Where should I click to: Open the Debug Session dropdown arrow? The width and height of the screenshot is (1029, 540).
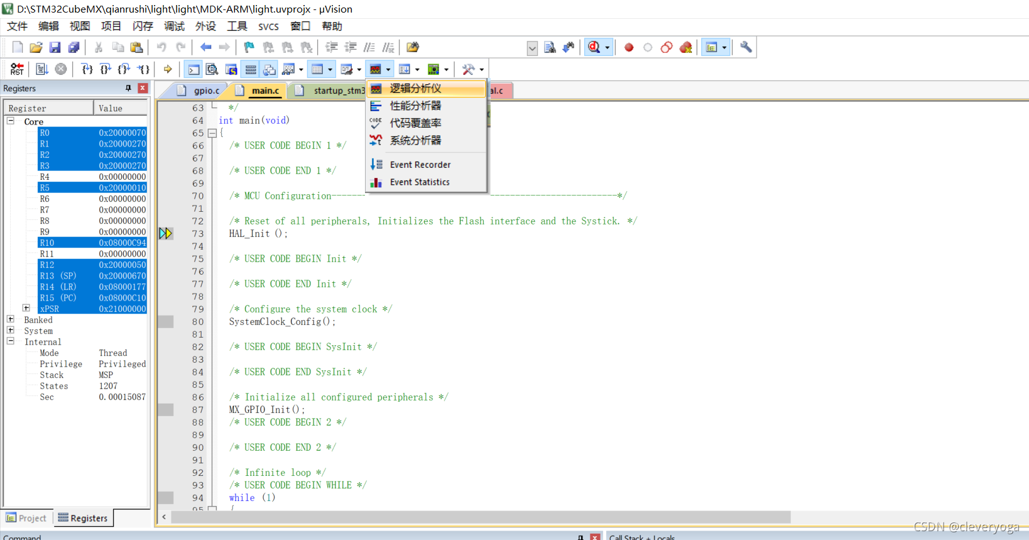(x=607, y=48)
